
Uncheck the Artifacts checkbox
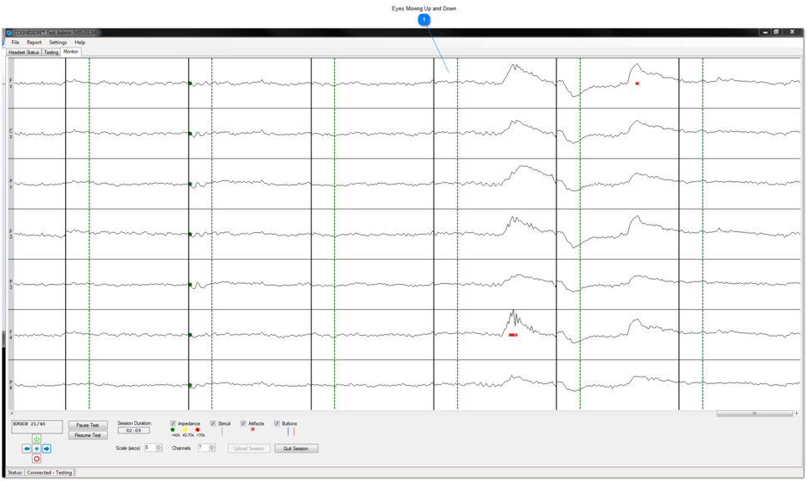(244, 423)
